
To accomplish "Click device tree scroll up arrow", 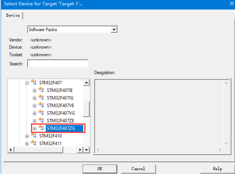I will 86,83.
